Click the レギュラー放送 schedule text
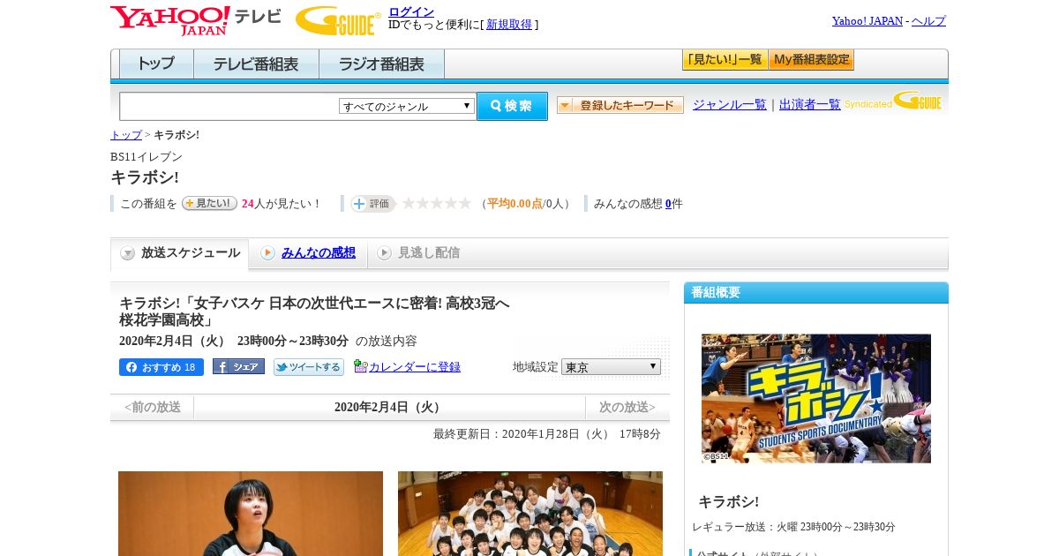Image resolution: width=1059 pixels, height=556 pixels. coord(793,527)
